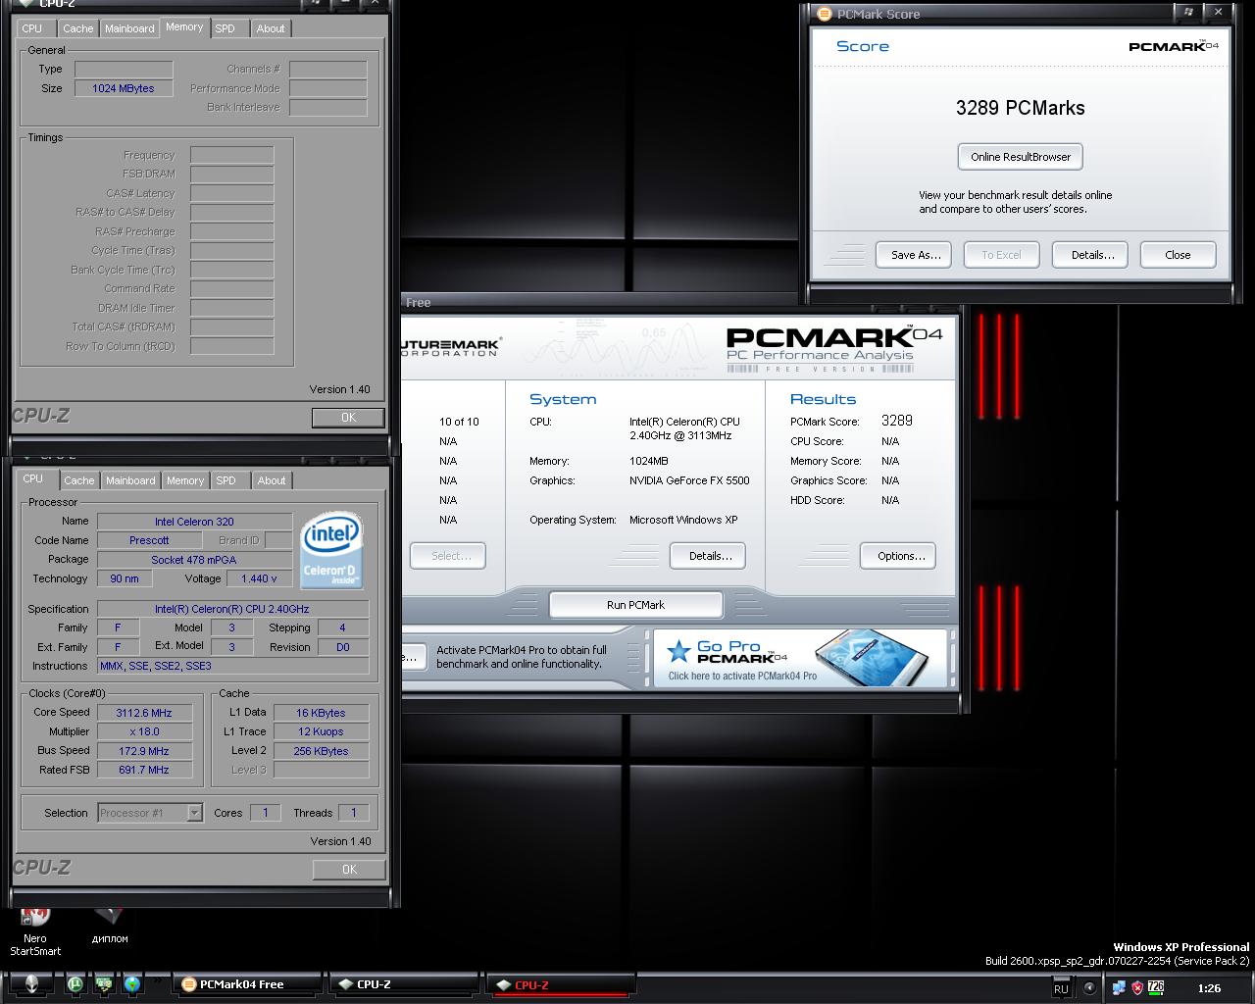Click the Technology value 90 nm
Screen dimensions: 1255x1004
pos(125,578)
